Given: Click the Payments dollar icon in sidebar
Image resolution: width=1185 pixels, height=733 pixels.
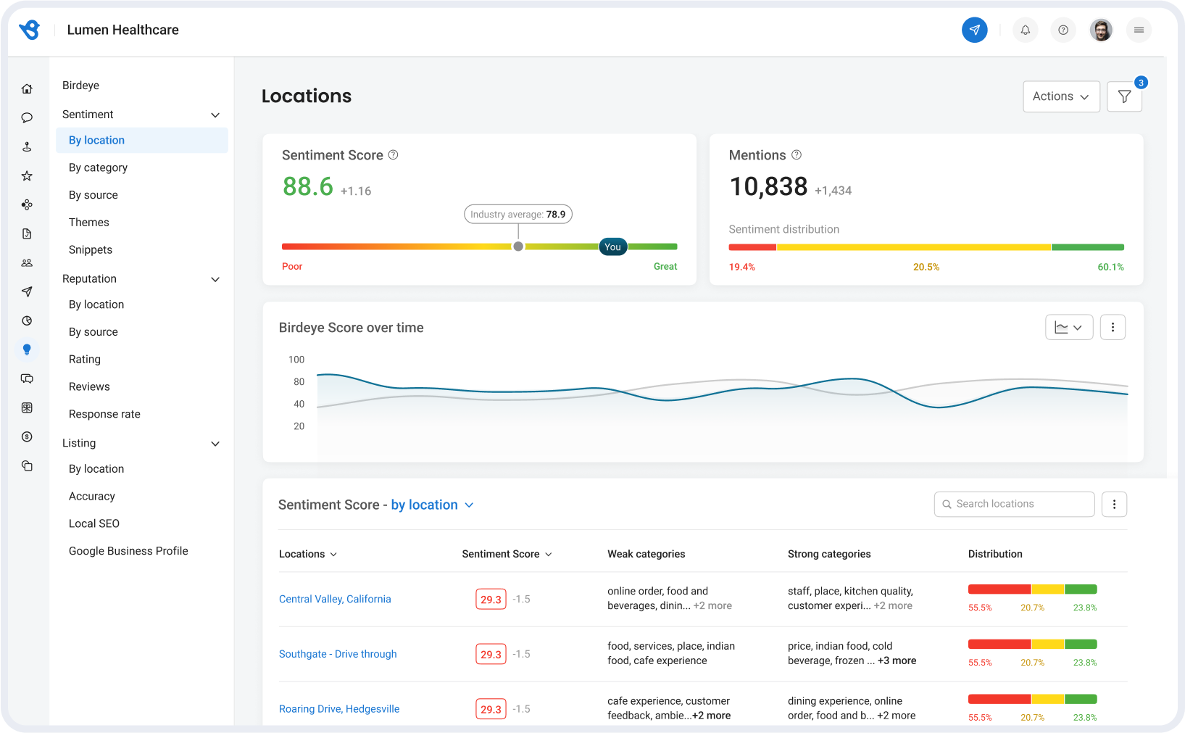Looking at the screenshot, I should pos(27,436).
